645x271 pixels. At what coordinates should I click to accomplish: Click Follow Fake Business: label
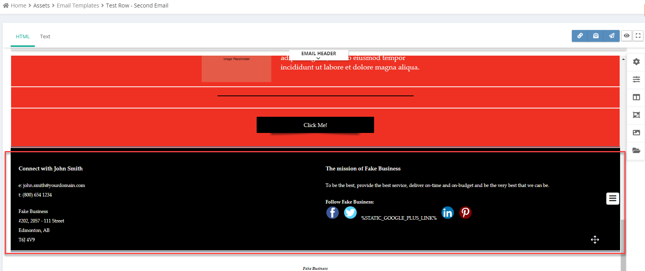click(x=350, y=202)
